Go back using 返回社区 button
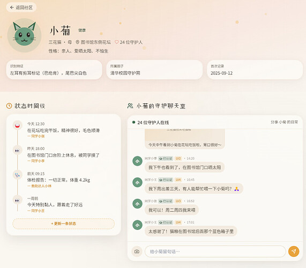306x268 pixels. (21, 8)
